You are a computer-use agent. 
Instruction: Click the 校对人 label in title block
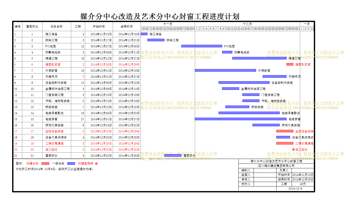click(246, 184)
